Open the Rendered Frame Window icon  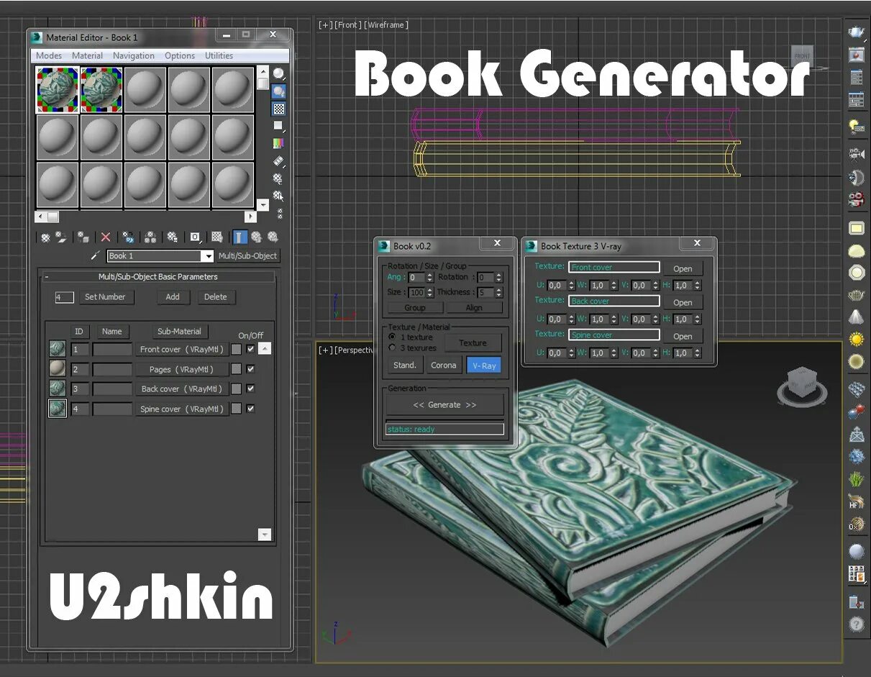856,55
